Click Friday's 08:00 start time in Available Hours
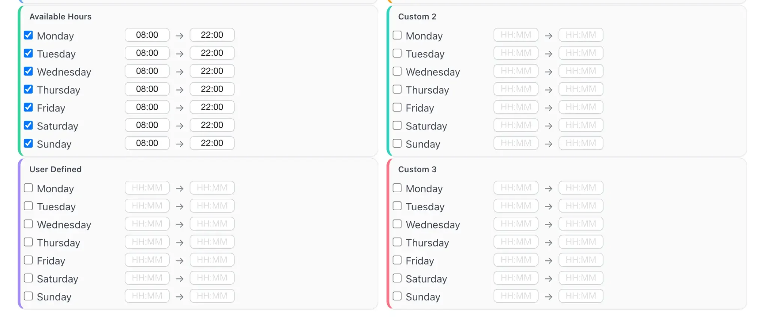Screen dimensions: 767x327 [147, 107]
